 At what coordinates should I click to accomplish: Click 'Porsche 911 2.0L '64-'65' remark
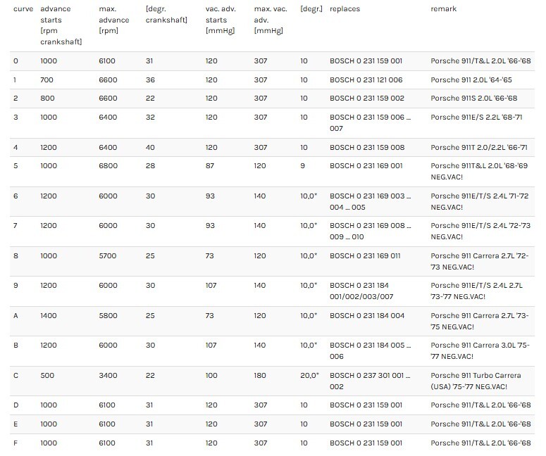coord(471,80)
